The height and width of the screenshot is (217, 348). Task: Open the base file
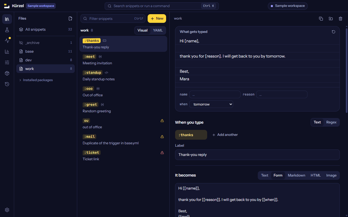[x=46, y=51]
